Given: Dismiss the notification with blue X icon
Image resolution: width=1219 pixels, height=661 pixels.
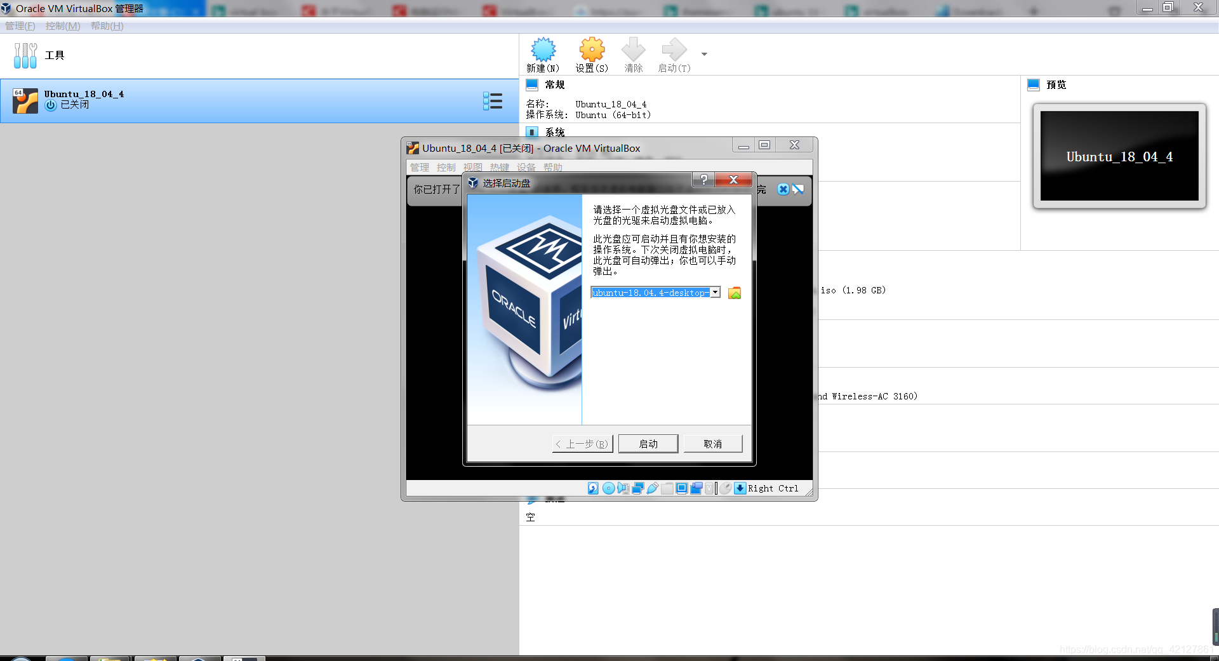Looking at the screenshot, I should (783, 189).
